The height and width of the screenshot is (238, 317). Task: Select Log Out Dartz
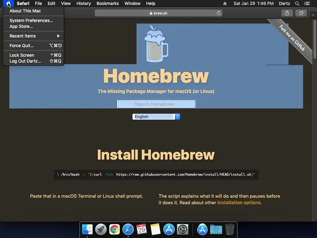pos(33,61)
